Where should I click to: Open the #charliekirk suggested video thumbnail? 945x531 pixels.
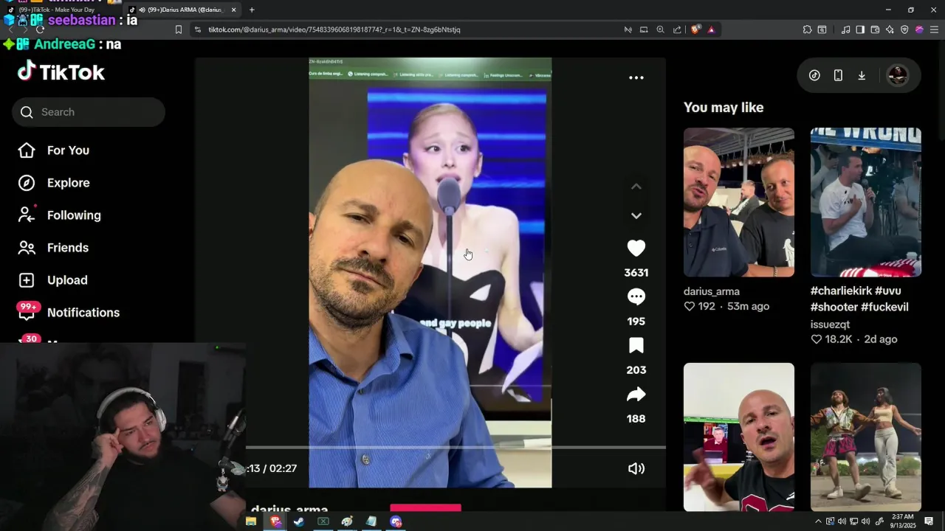click(865, 202)
